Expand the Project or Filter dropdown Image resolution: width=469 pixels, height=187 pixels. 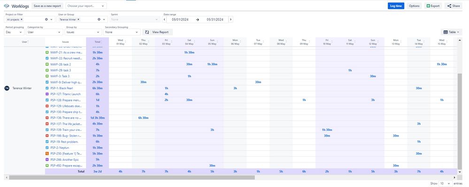(x=52, y=19)
